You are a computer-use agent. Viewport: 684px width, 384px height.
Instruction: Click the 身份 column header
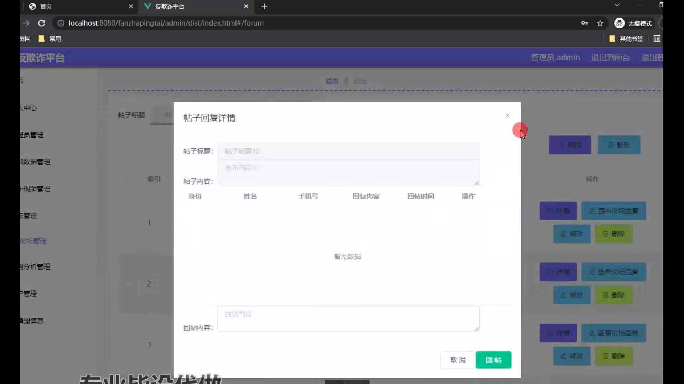pyautogui.click(x=195, y=196)
